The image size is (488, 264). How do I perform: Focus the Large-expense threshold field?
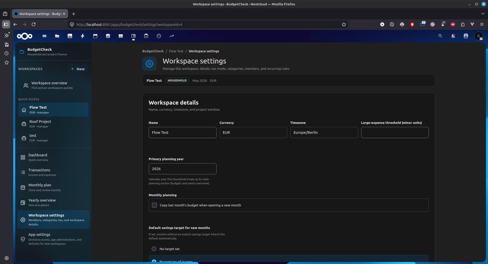pyautogui.click(x=395, y=133)
